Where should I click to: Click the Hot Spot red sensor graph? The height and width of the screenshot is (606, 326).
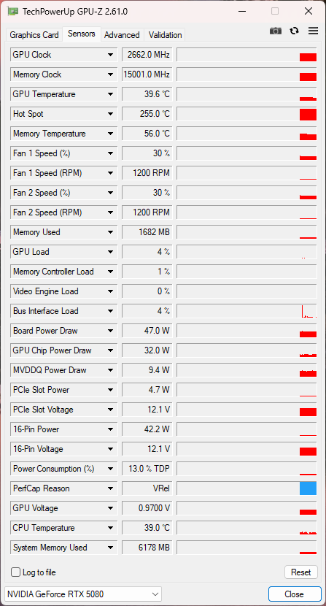(247, 114)
